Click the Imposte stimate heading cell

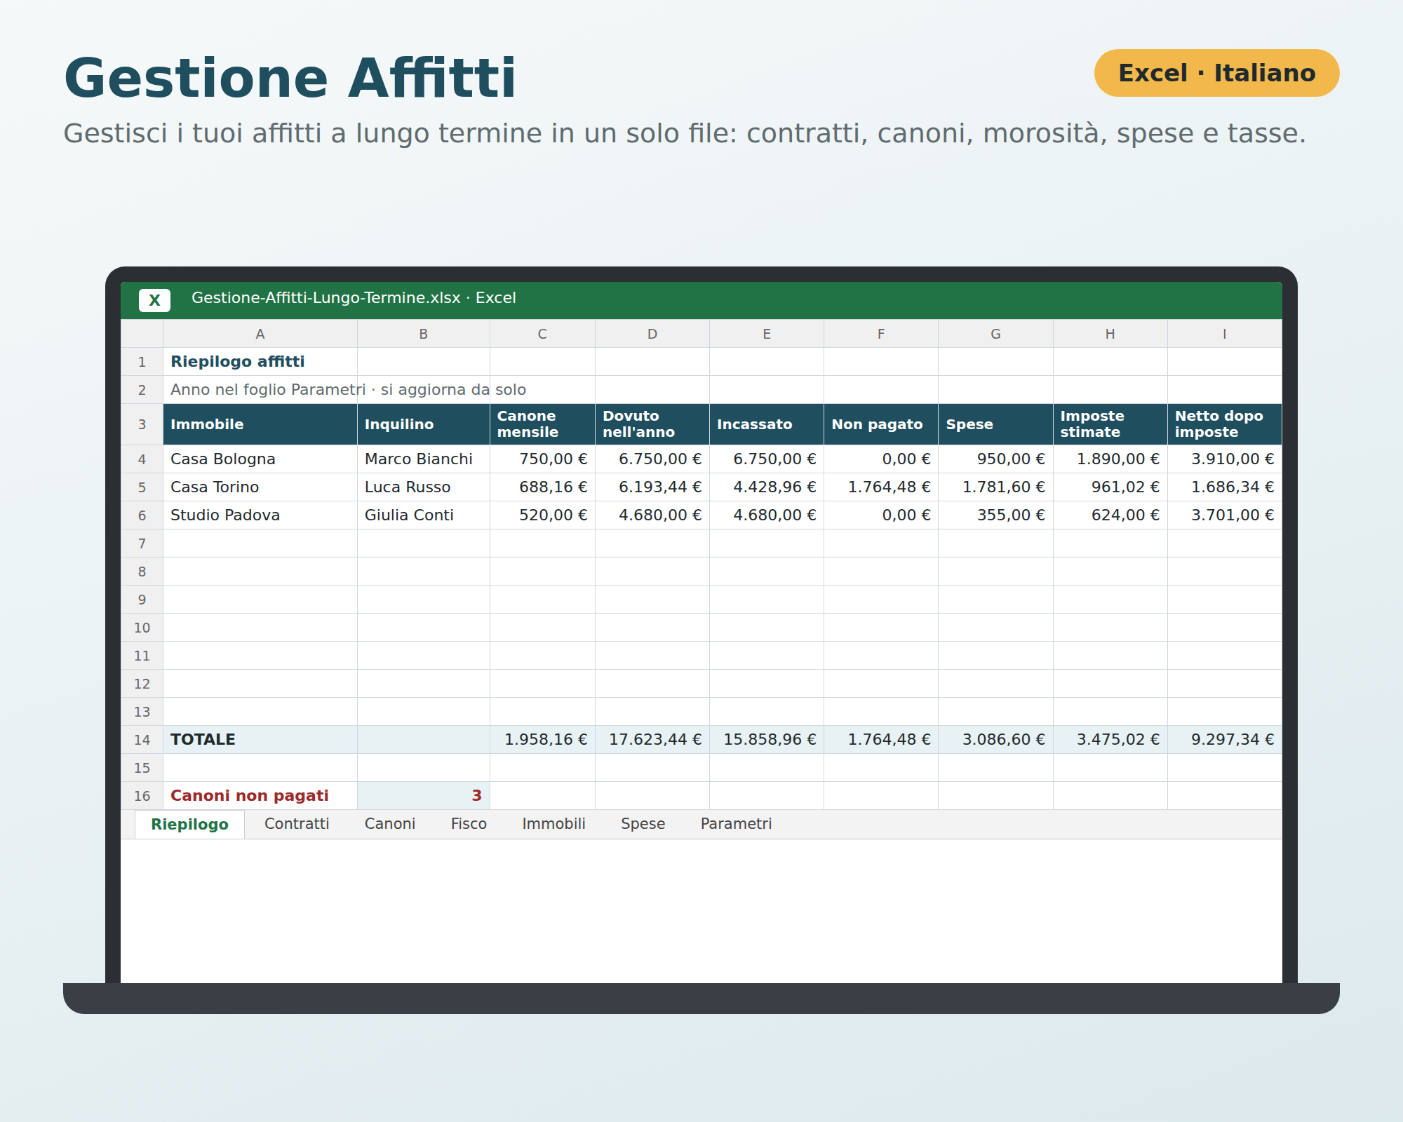tap(1110, 424)
